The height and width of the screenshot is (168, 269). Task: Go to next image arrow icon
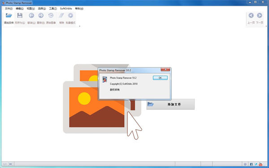pyautogui.click(x=260, y=15)
